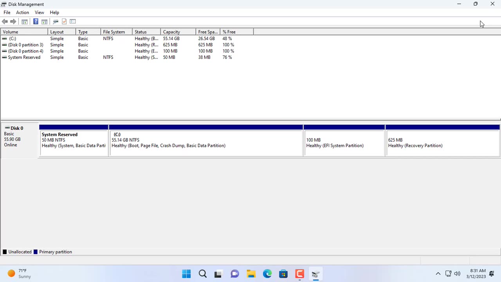The width and height of the screenshot is (501, 282).
Task: Click the 38 MB free space cell
Action: click(x=204, y=57)
